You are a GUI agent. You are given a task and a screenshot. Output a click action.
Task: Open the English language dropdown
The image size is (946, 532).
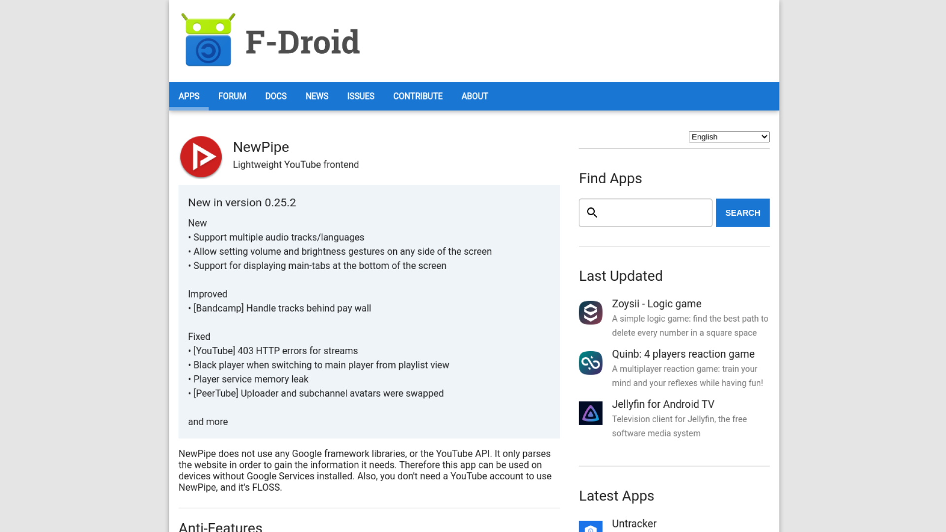(729, 137)
